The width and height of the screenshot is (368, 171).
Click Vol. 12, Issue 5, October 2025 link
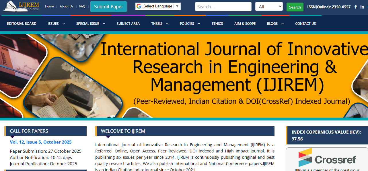41,142
